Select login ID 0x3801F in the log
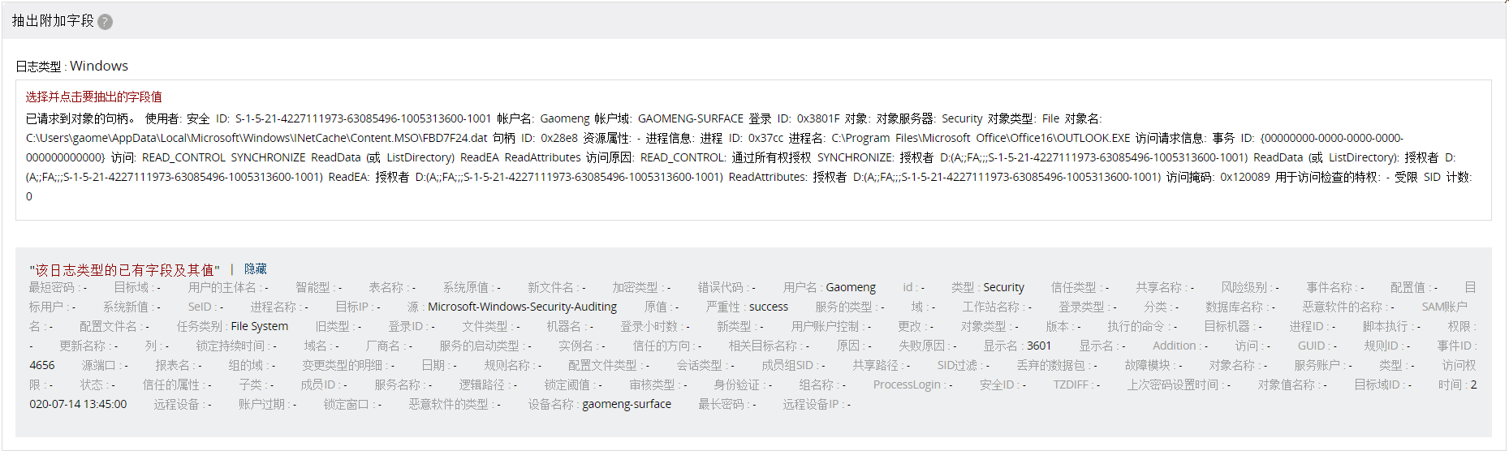 pos(817,118)
